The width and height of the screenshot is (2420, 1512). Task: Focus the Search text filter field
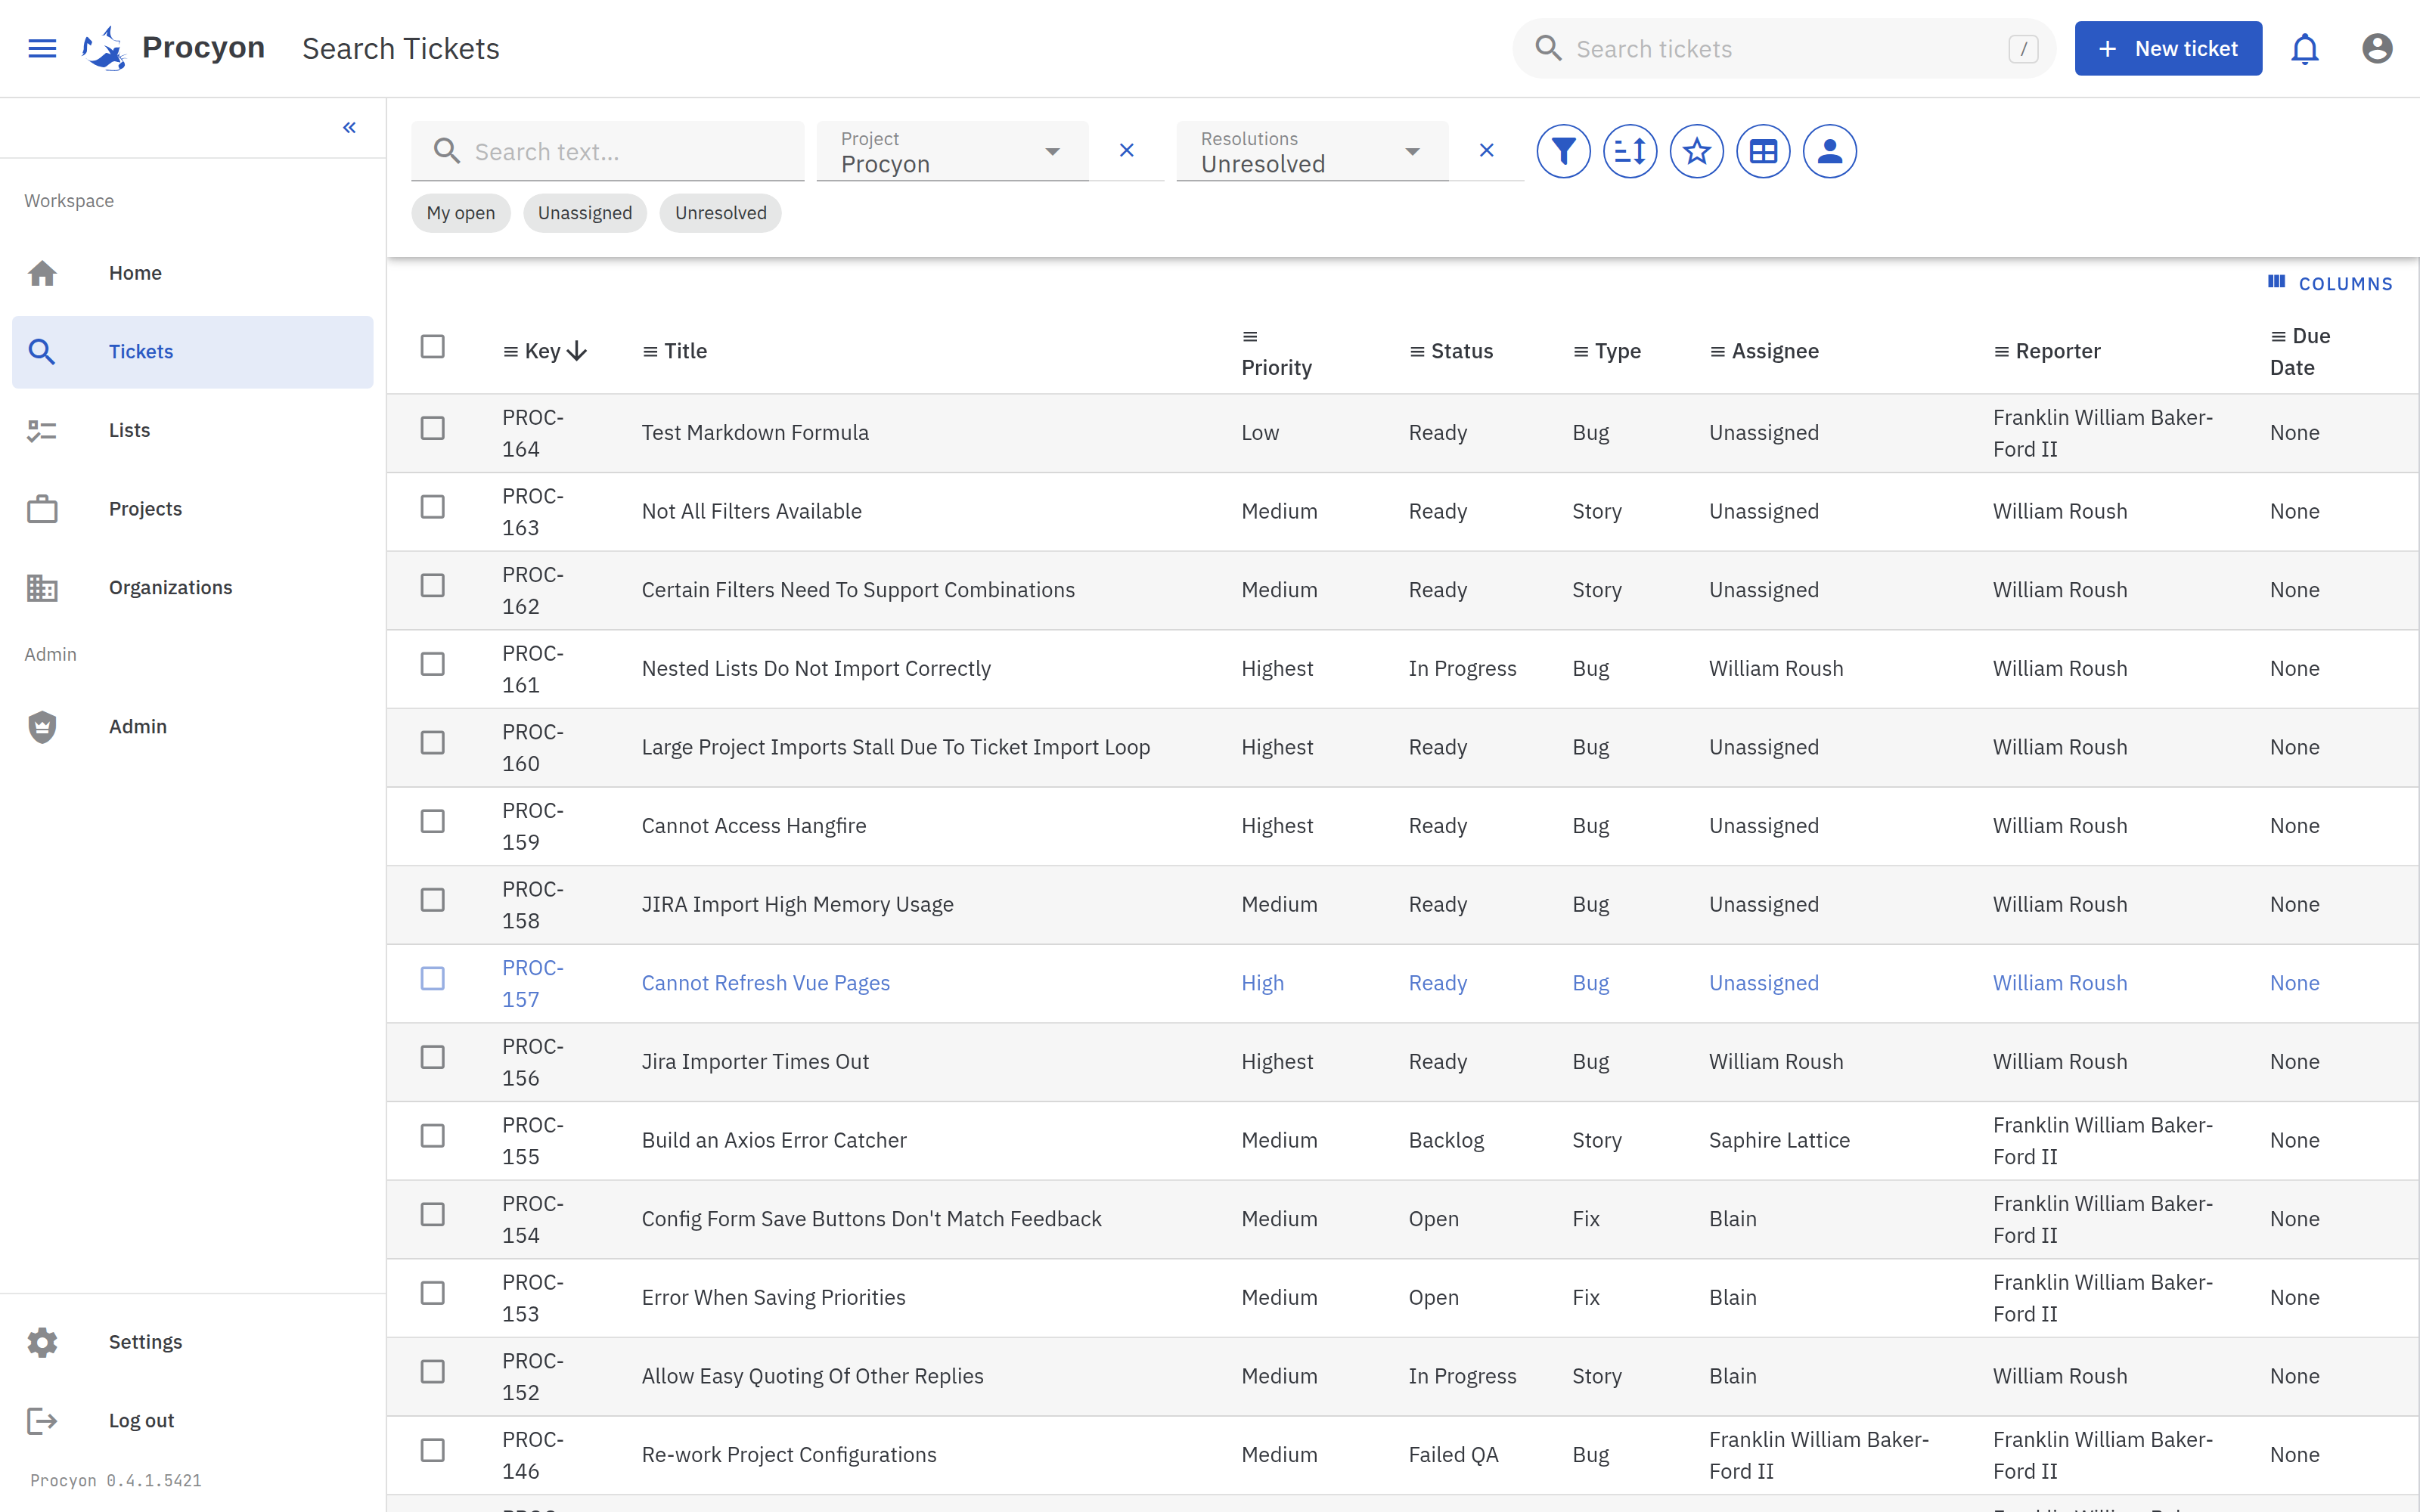608,151
